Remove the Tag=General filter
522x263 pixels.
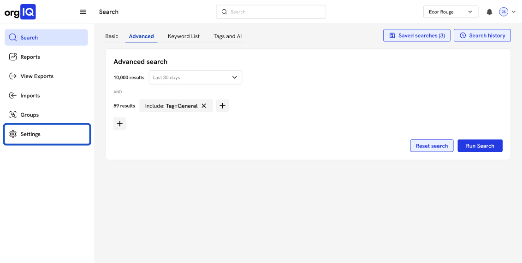click(204, 106)
